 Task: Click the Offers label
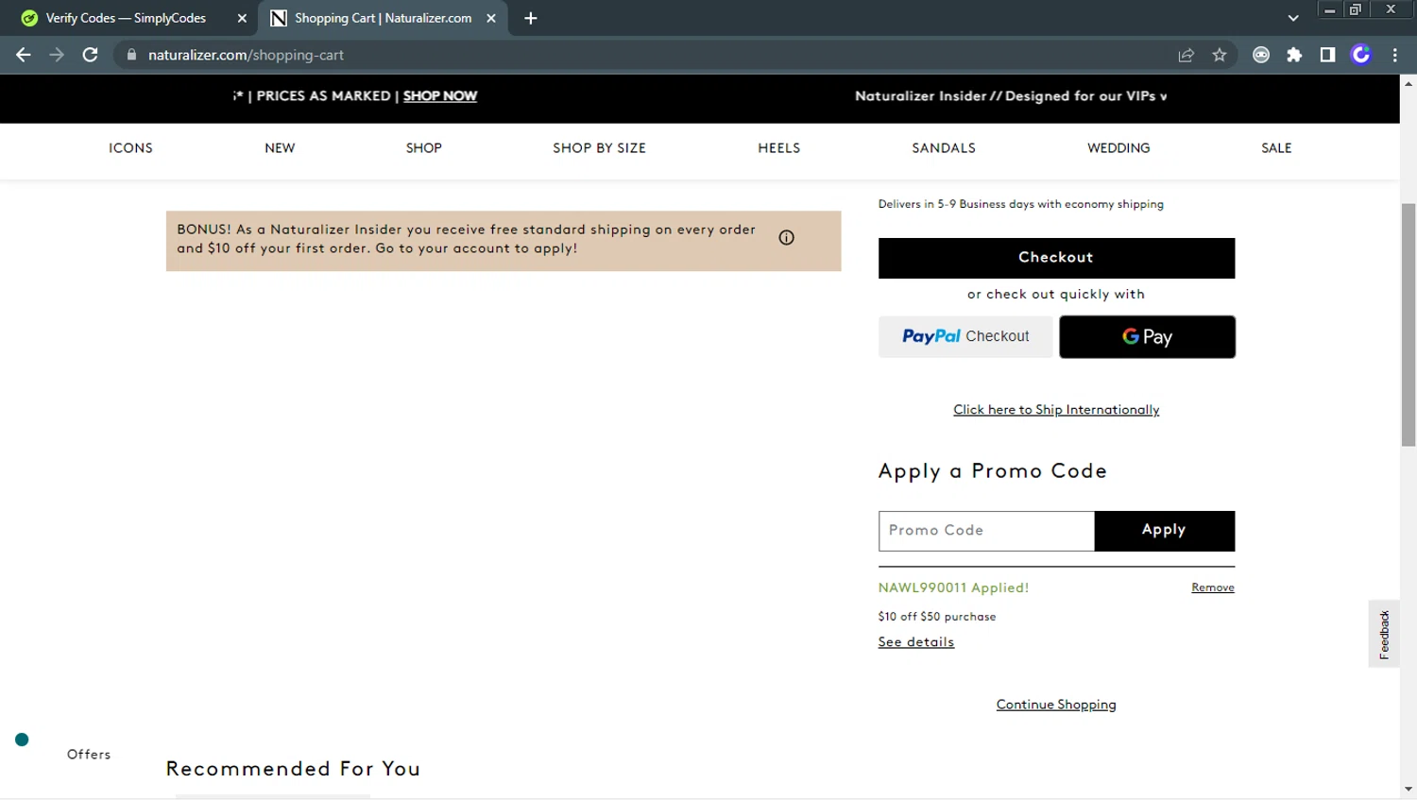89,755
